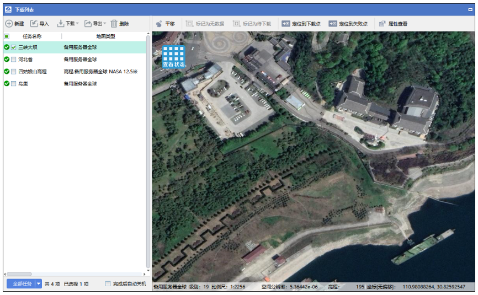Image resolution: width=478 pixels, height=295 pixels.
Task: Check the 河北省 task checkbox
Action: tap(14, 60)
